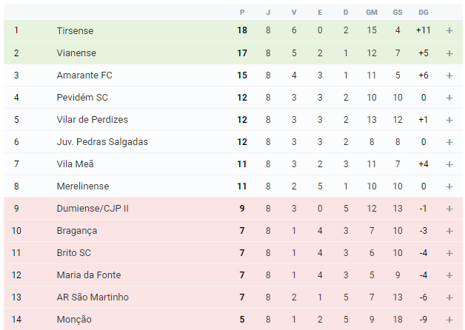This screenshot has width=465, height=330.
Task: Click the plus icon for Vila Meã
Action: (x=449, y=164)
